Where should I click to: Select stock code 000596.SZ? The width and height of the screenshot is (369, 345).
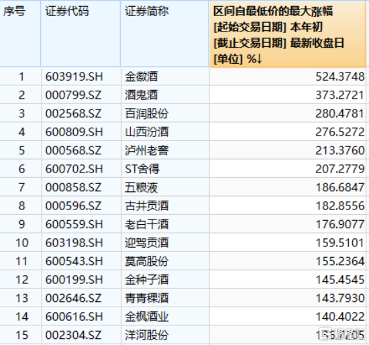73,206
